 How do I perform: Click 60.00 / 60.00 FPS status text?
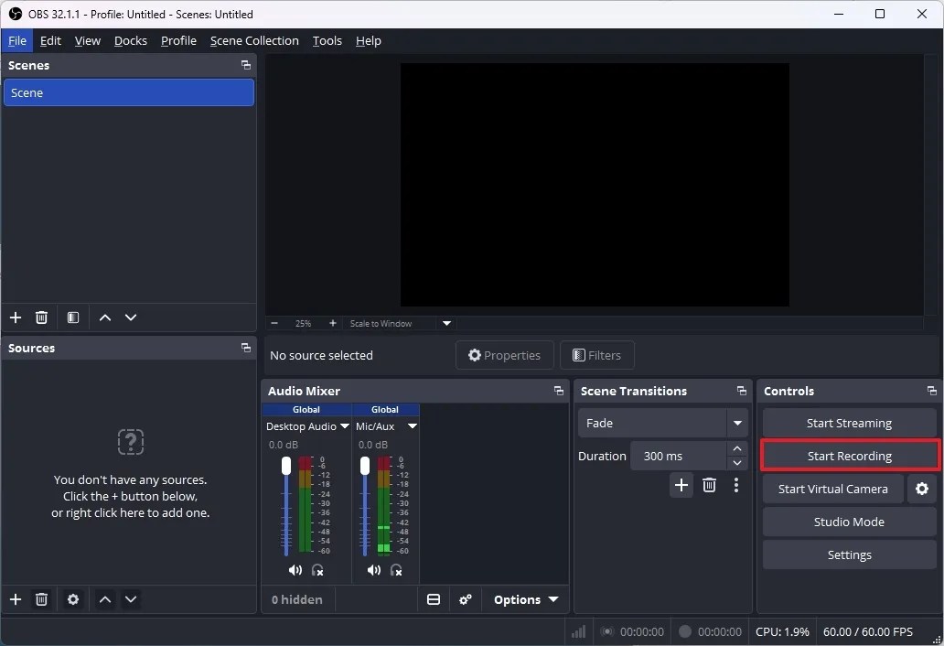(867, 631)
